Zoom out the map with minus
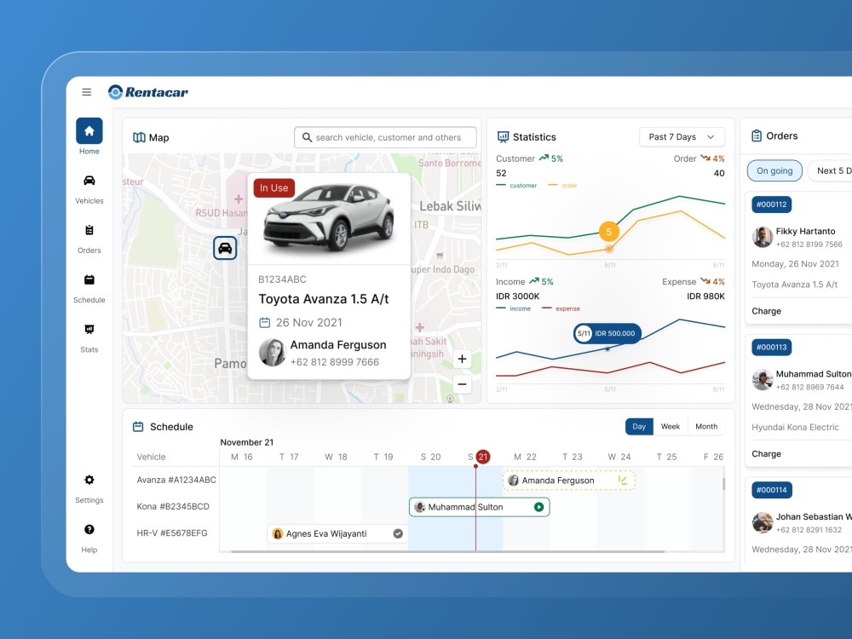The width and height of the screenshot is (852, 639). pos(462,384)
